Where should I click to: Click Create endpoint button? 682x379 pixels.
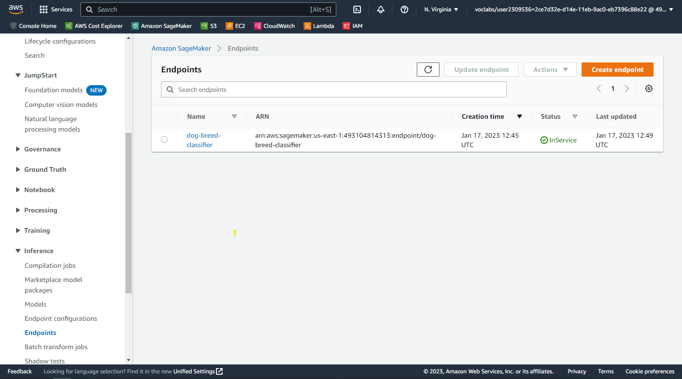point(618,70)
